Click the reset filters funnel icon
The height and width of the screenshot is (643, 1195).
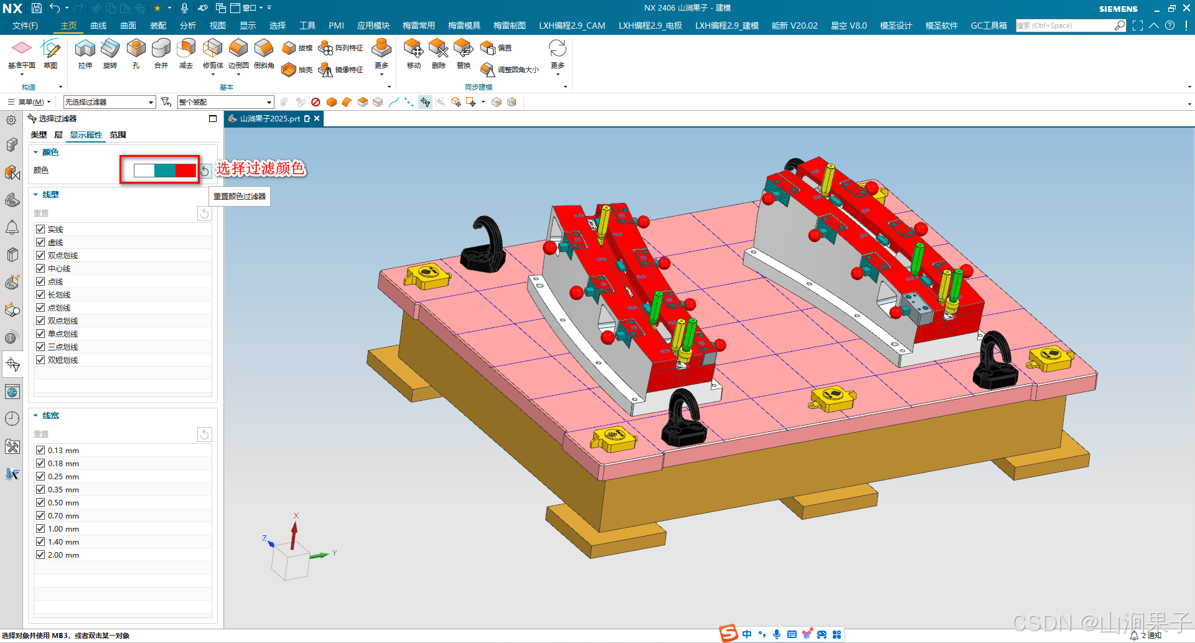point(166,101)
